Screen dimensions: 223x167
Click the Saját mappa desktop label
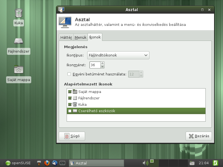(x=19, y=80)
